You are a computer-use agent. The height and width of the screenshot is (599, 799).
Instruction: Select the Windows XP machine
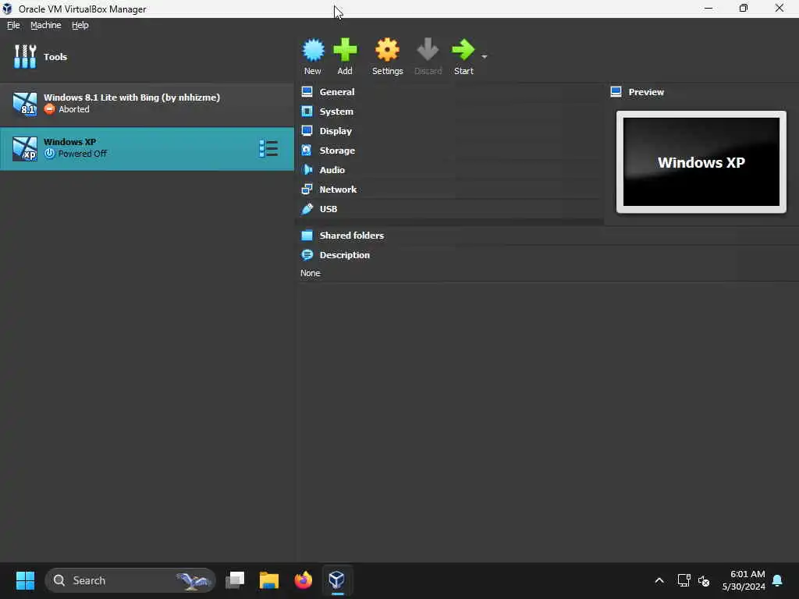pos(147,148)
